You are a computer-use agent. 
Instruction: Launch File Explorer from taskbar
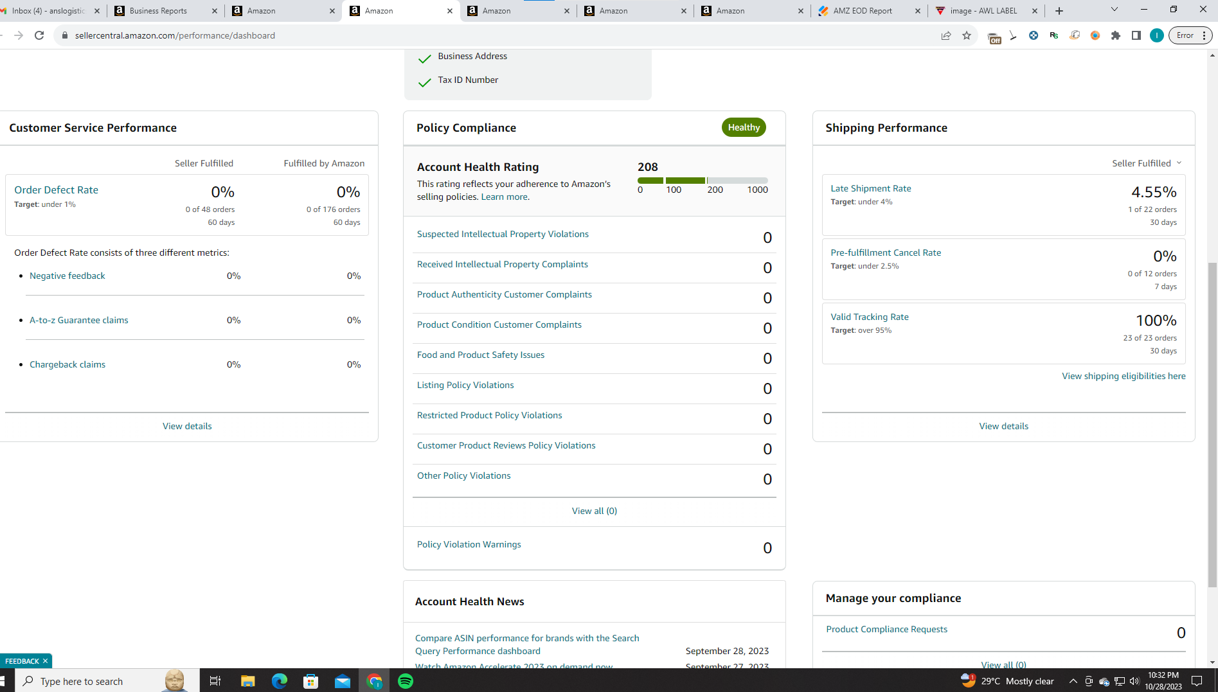click(247, 681)
